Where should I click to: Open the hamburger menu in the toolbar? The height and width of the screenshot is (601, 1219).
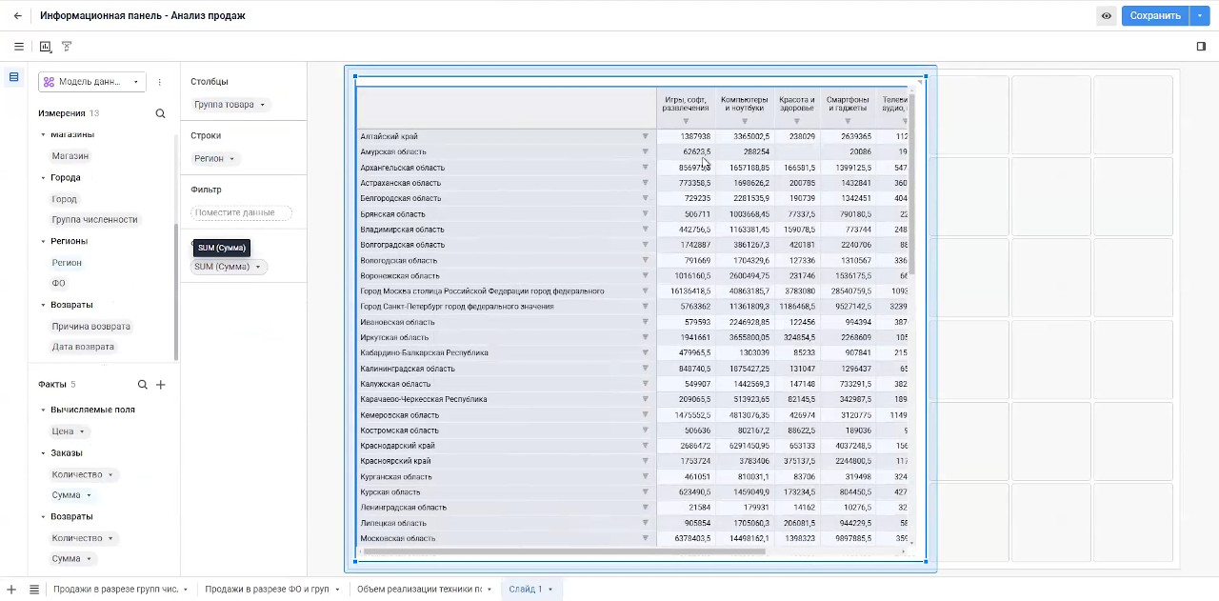(x=19, y=46)
